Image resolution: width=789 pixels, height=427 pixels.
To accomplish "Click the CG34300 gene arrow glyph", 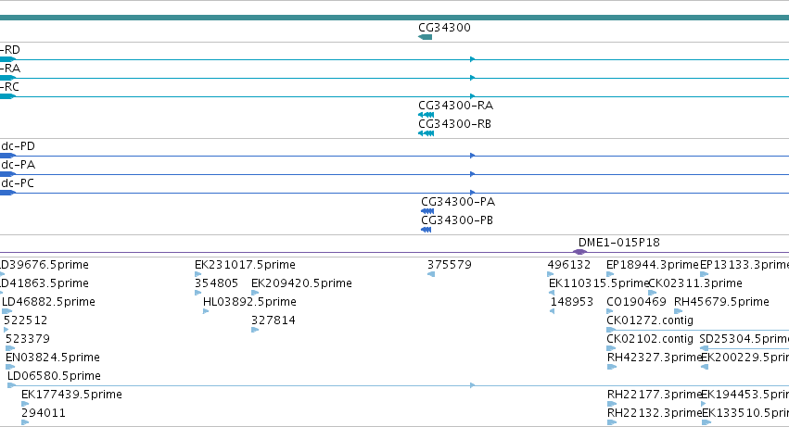I will tap(426, 37).
